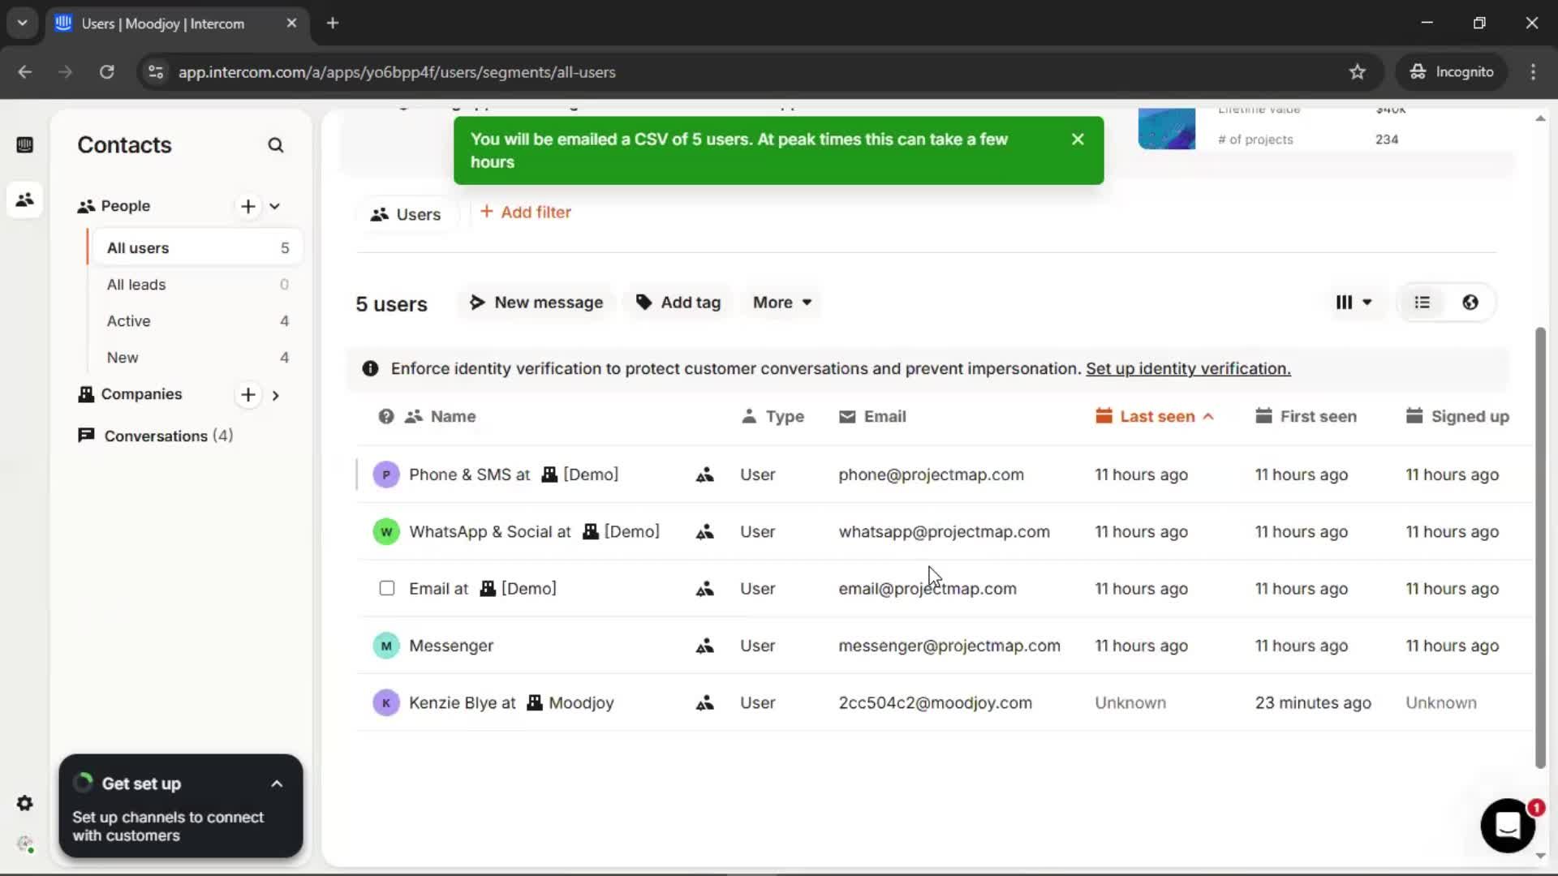The image size is (1558, 876).
Task: Go back to previous page
Action: pos(25,72)
